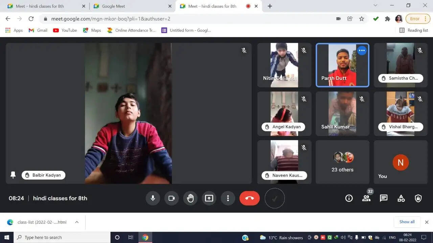Click the present screen button

(x=209, y=198)
